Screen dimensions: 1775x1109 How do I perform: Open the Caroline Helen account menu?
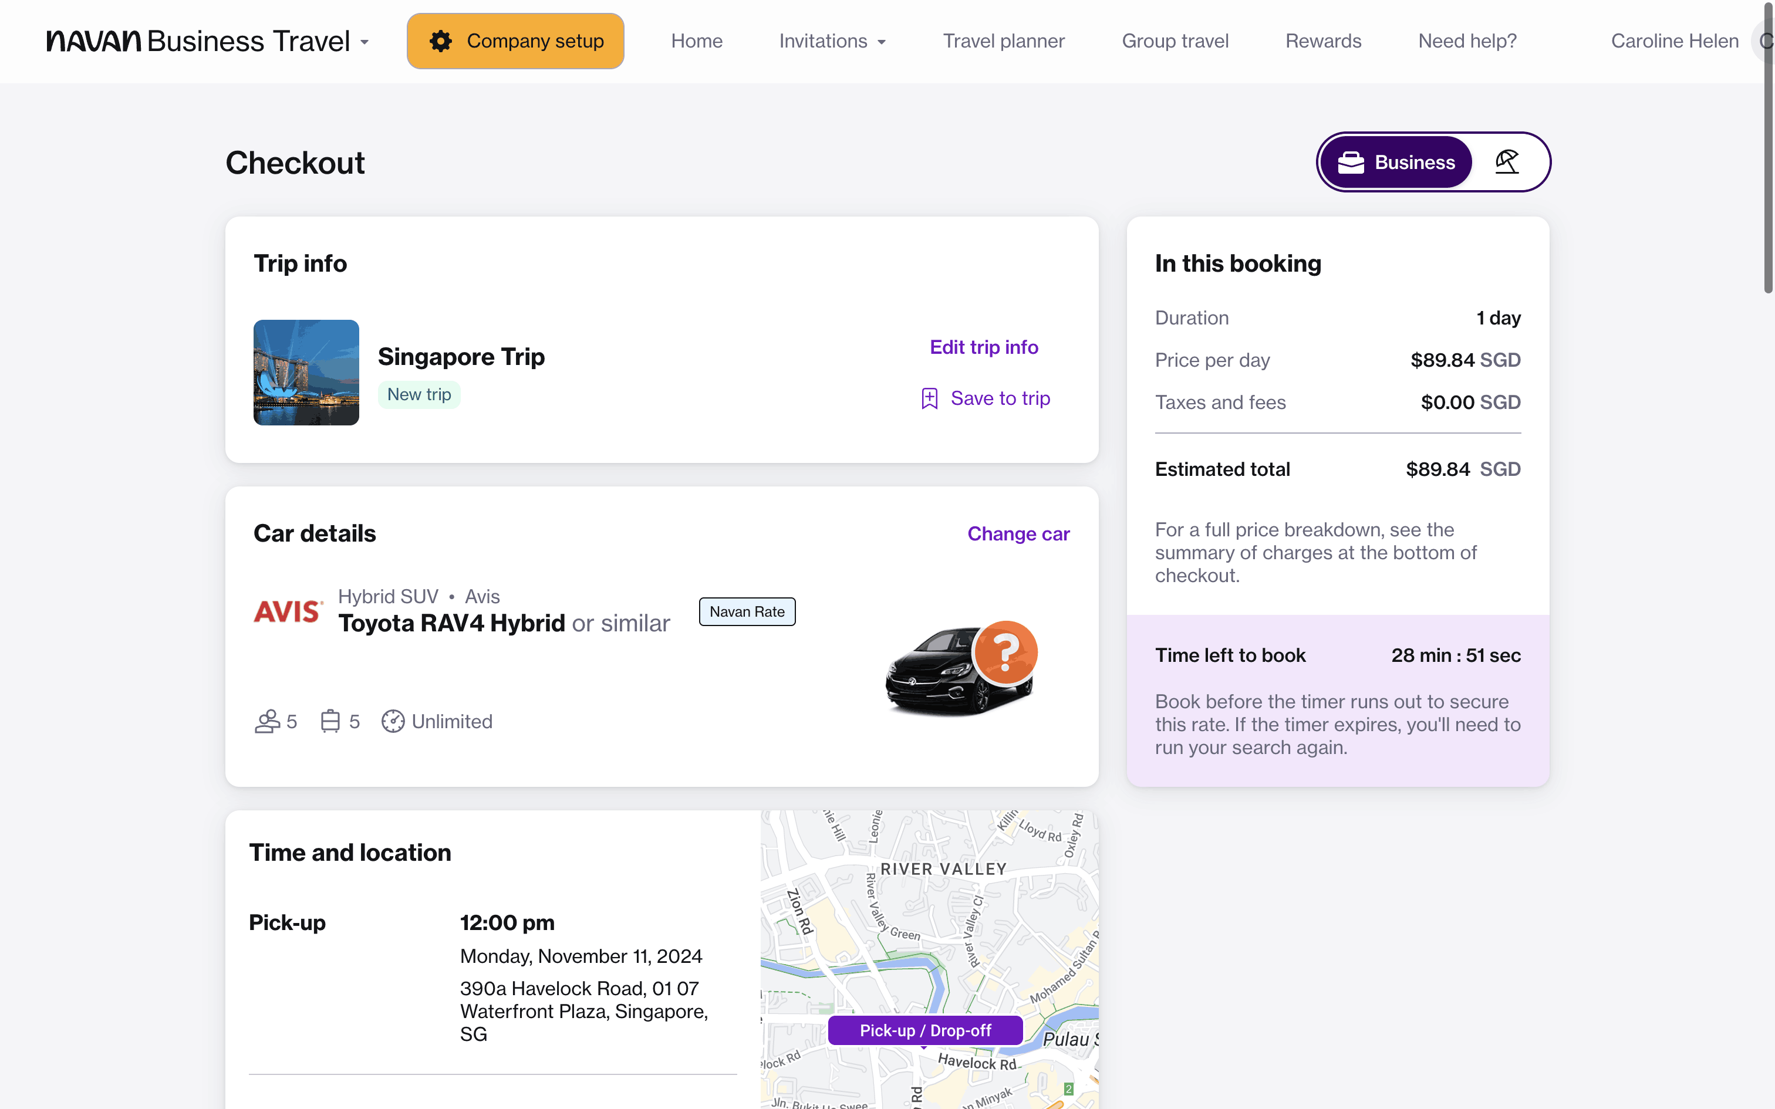point(1675,41)
